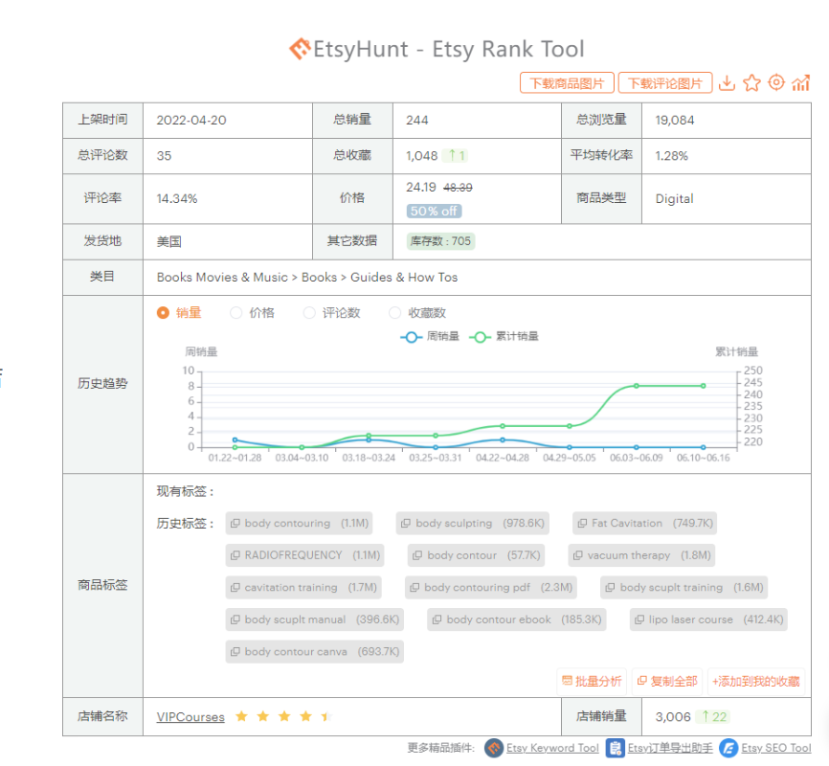Click the product type value Digital

click(x=674, y=198)
